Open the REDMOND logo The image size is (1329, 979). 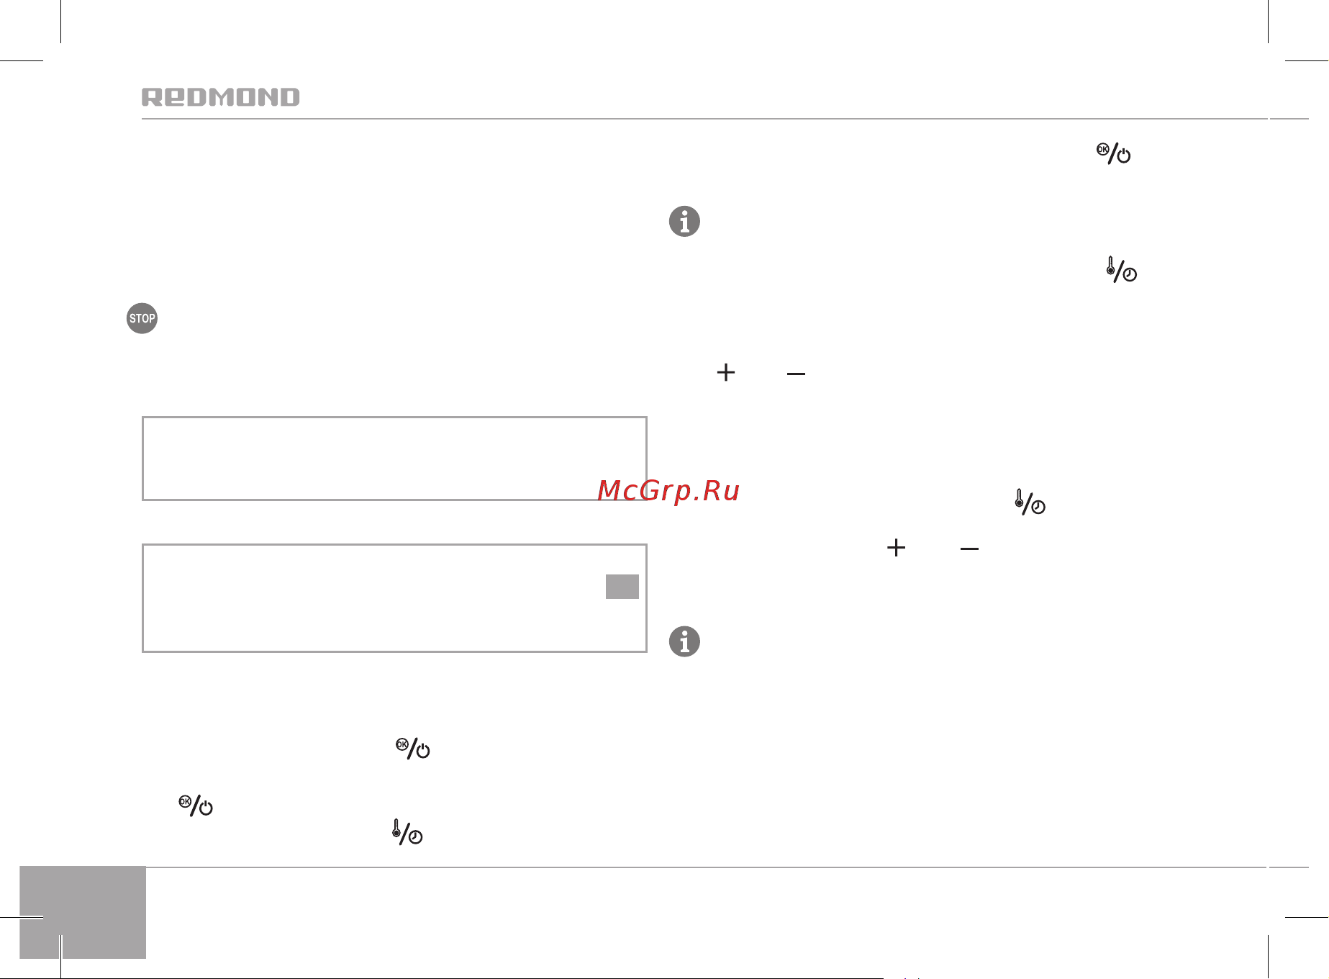[221, 97]
